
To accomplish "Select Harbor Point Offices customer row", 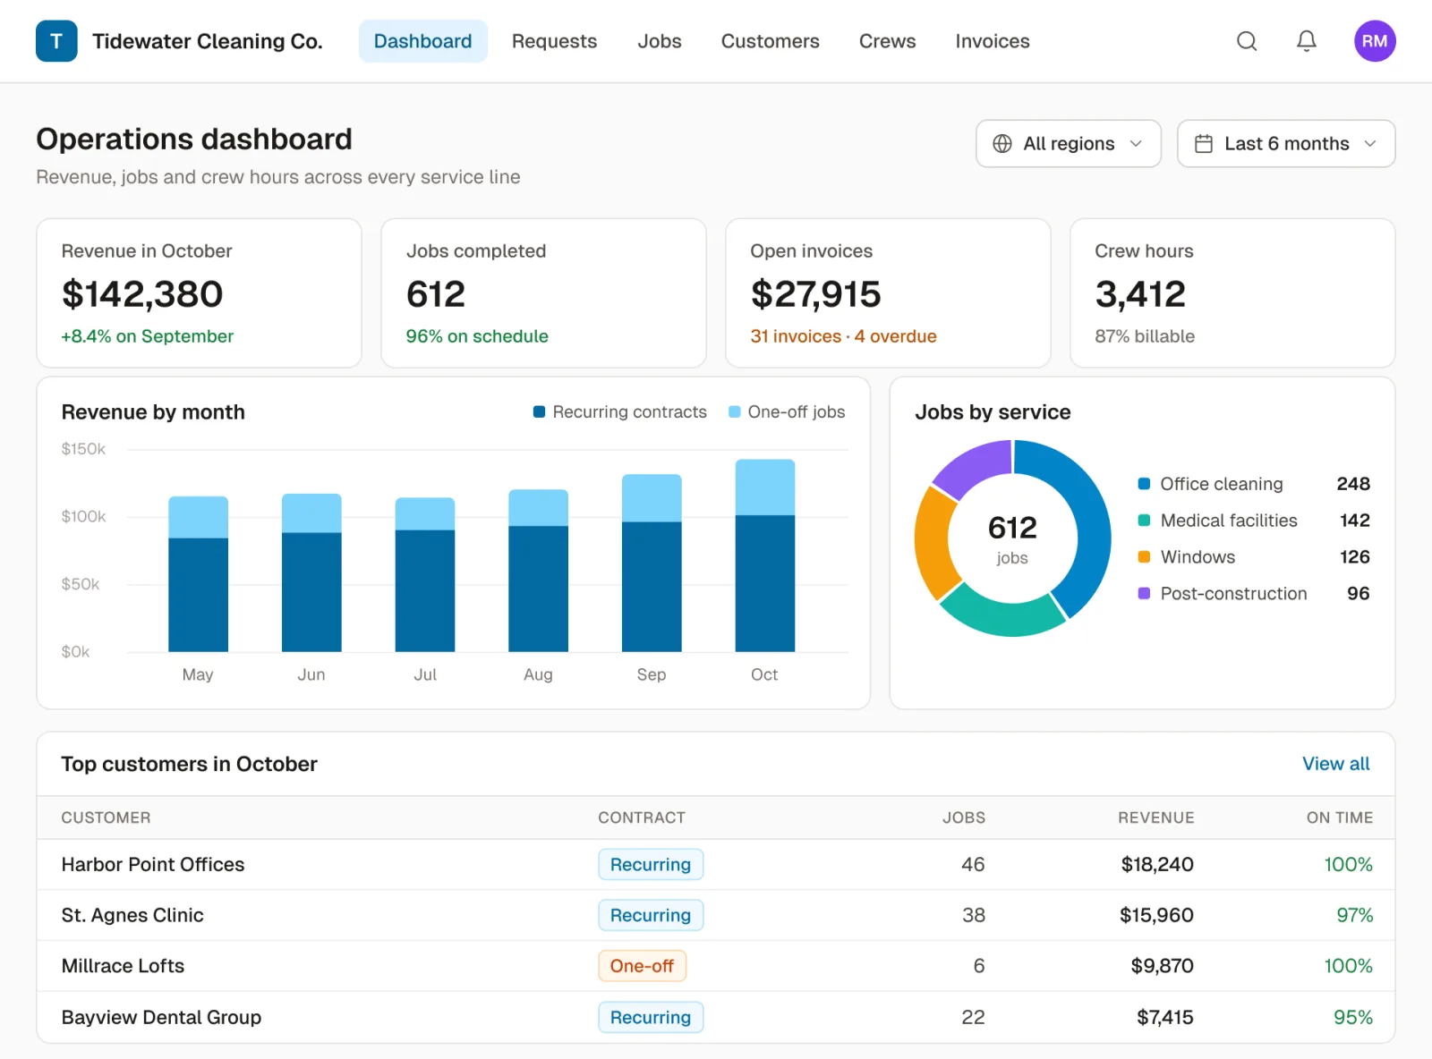I will click(x=716, y=865).
